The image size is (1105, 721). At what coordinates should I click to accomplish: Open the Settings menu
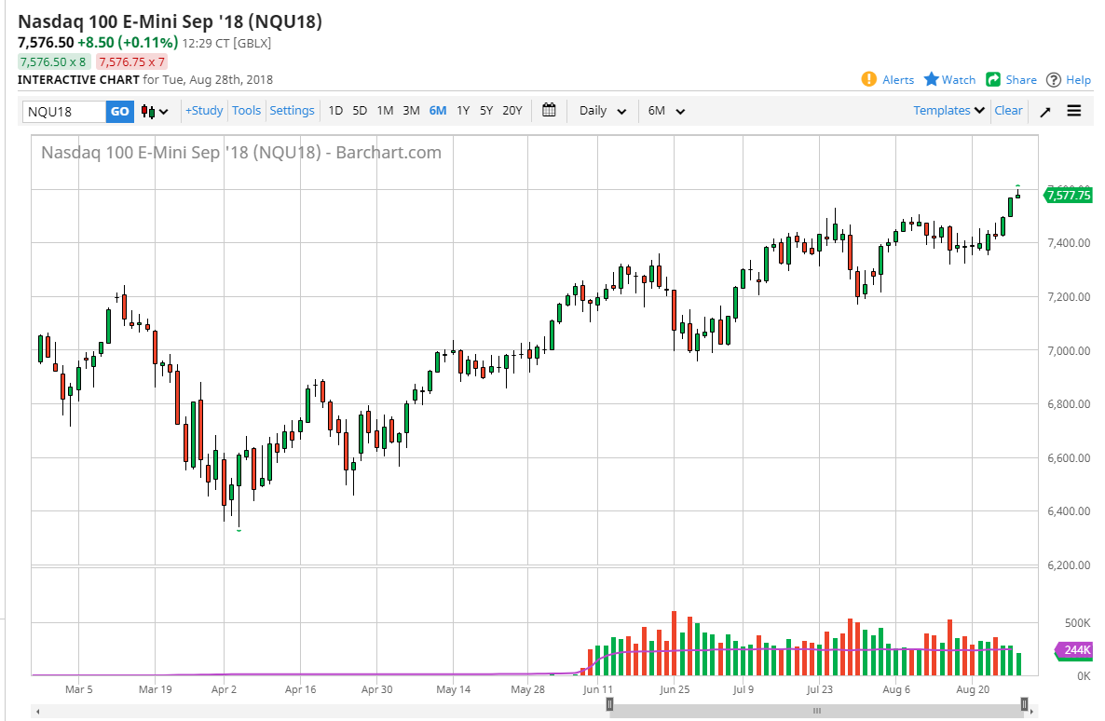point(292,110)
